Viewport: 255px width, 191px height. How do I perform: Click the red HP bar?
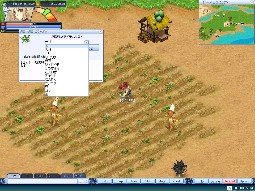(x=34, y=24)
